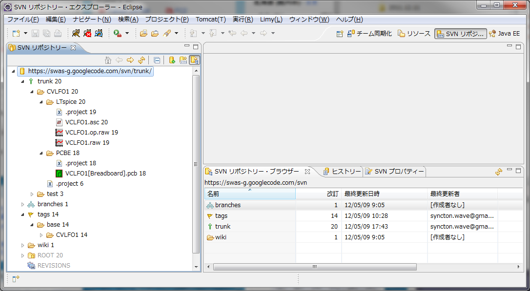Click the Open Type folder toolbar icon
The image size is (530, 291).
click(143, 33)
